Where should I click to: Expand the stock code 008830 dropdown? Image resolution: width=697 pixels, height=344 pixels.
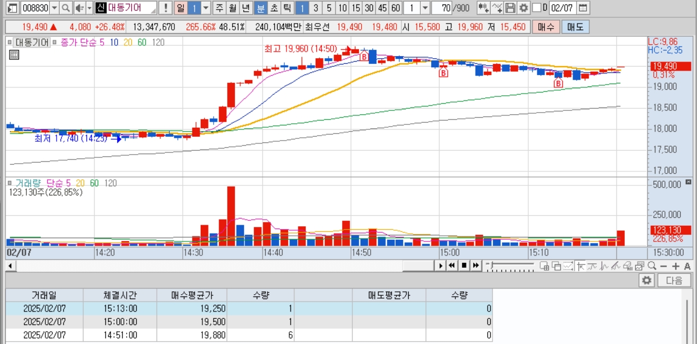54,8
